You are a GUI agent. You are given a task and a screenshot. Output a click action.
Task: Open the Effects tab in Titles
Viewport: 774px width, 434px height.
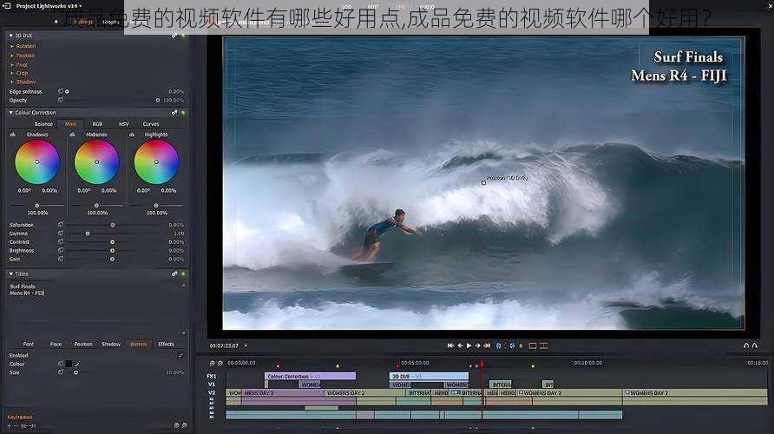click(166, 344)
